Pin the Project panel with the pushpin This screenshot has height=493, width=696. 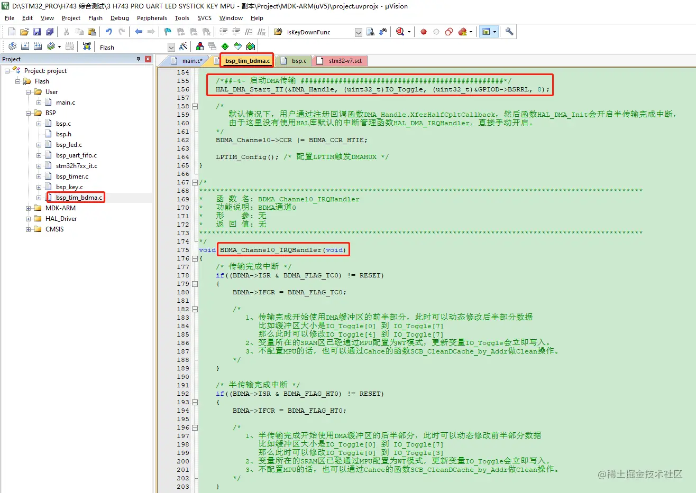[139, 59]
